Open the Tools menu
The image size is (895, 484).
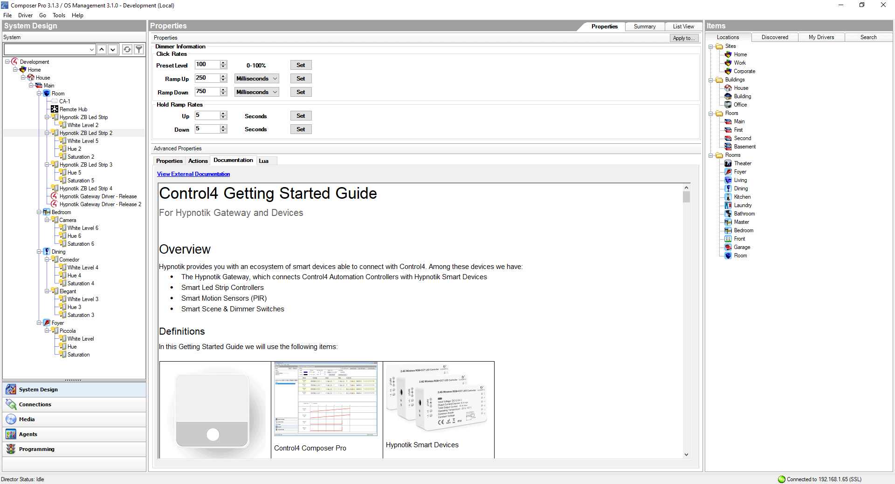coord(59,15)
